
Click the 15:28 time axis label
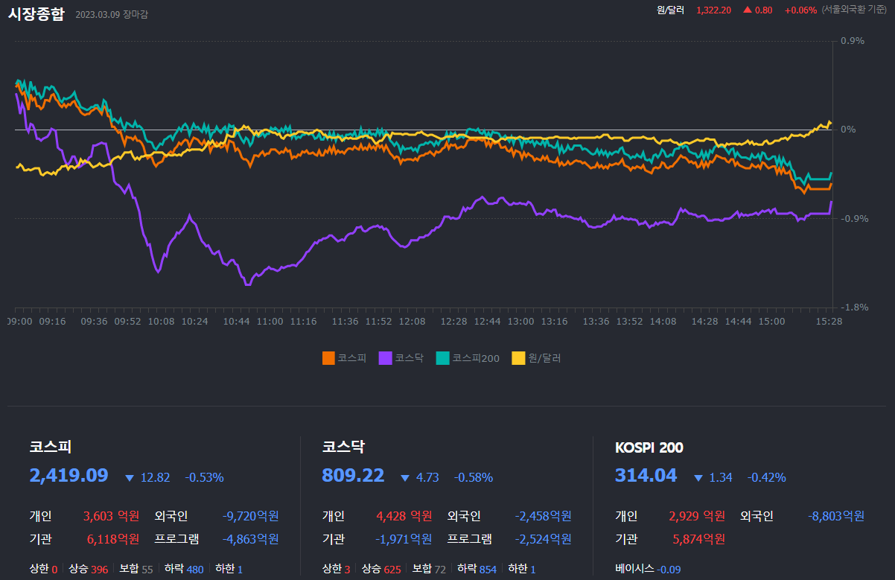(829, 321)
